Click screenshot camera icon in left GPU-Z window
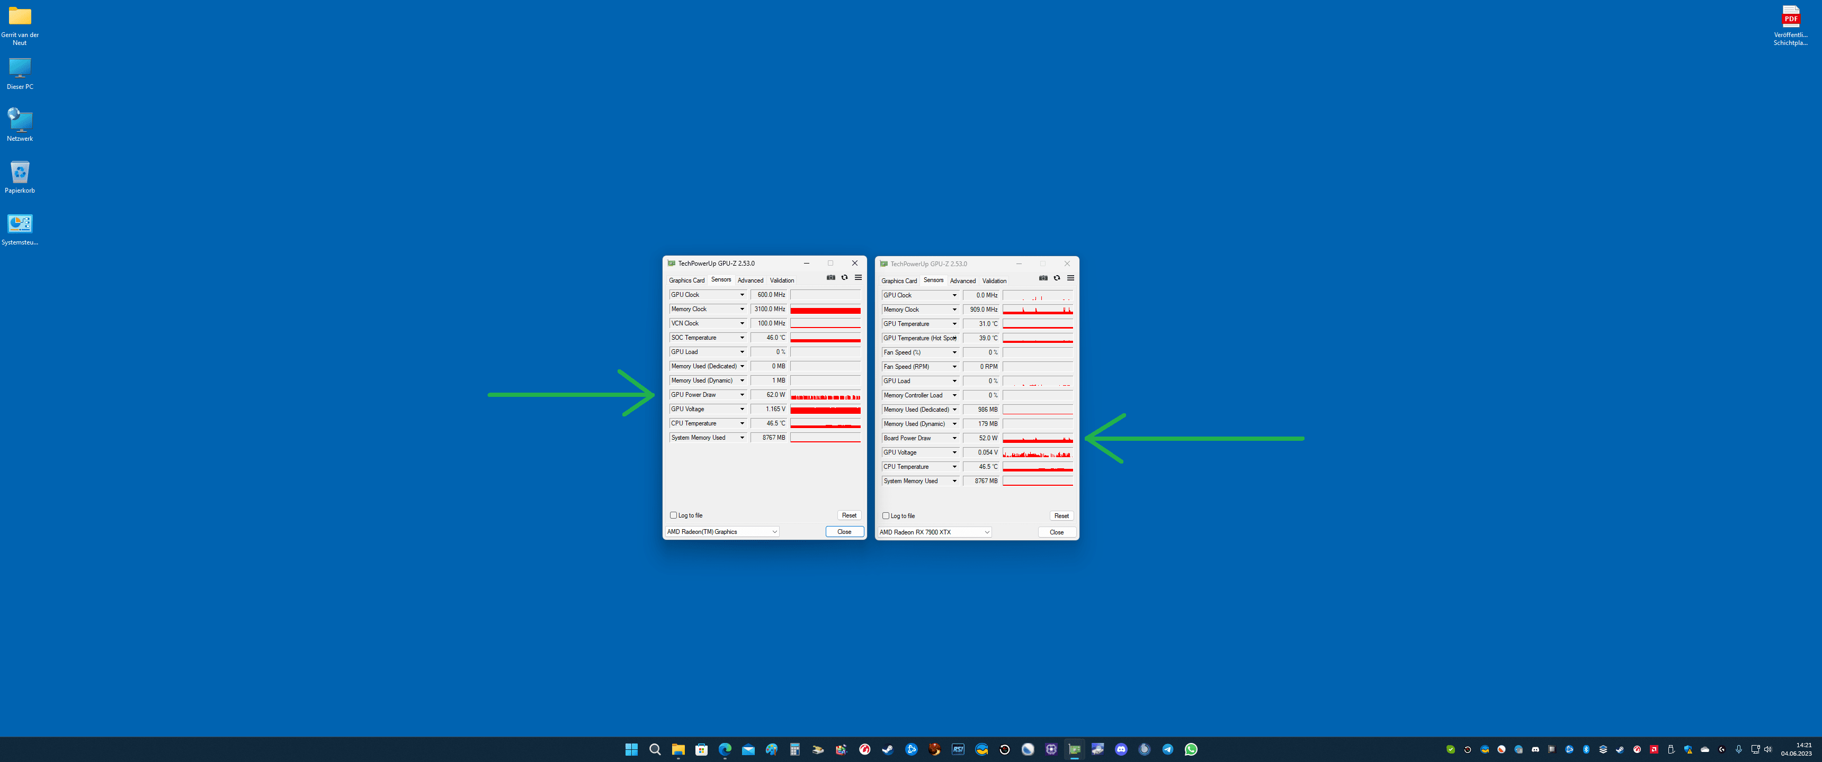 click(831, 278)
